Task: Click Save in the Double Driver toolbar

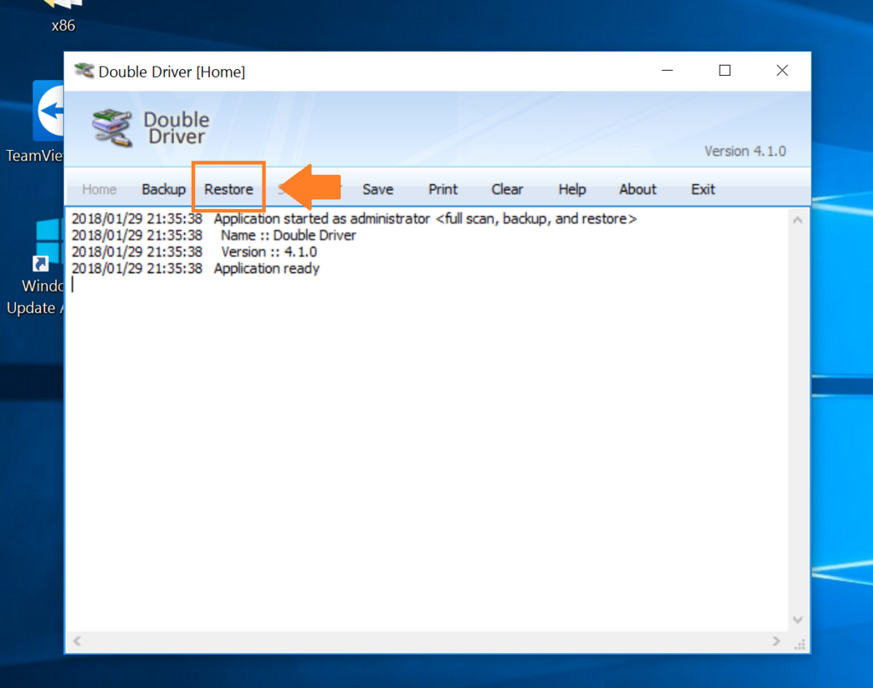Action: pyautogui.click(x=378, y=189)
